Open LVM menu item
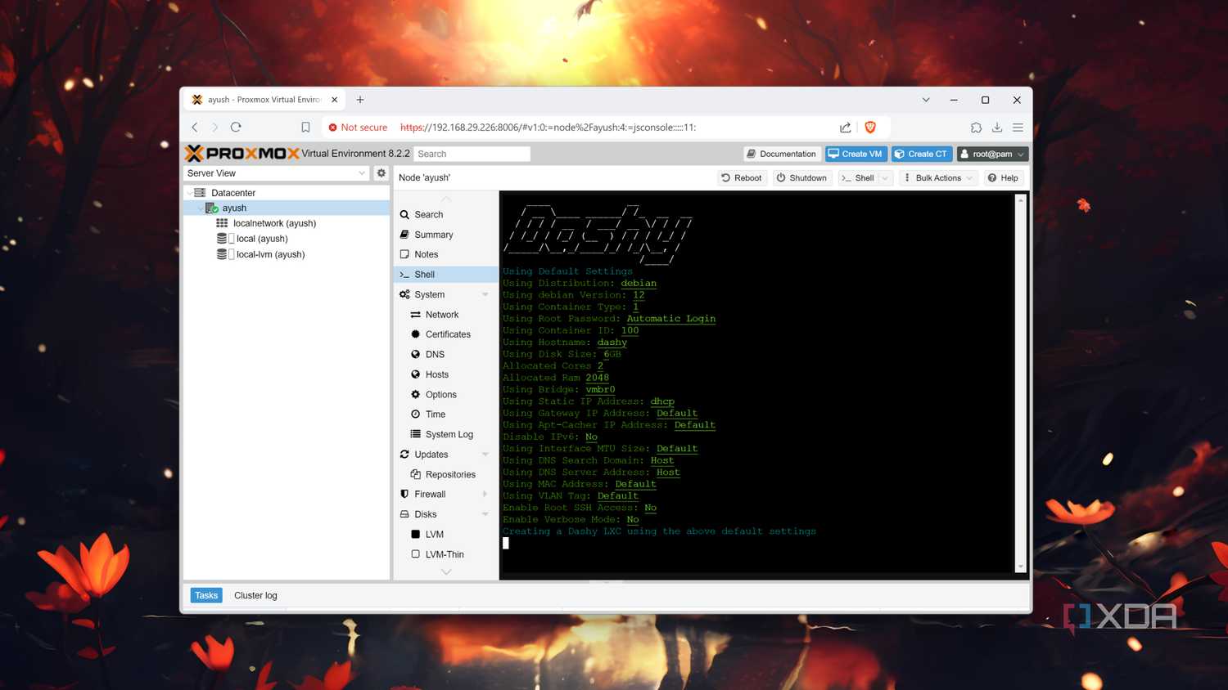Screen dimensions: 1228x690 pyautogui.click(x=434, y=535)
